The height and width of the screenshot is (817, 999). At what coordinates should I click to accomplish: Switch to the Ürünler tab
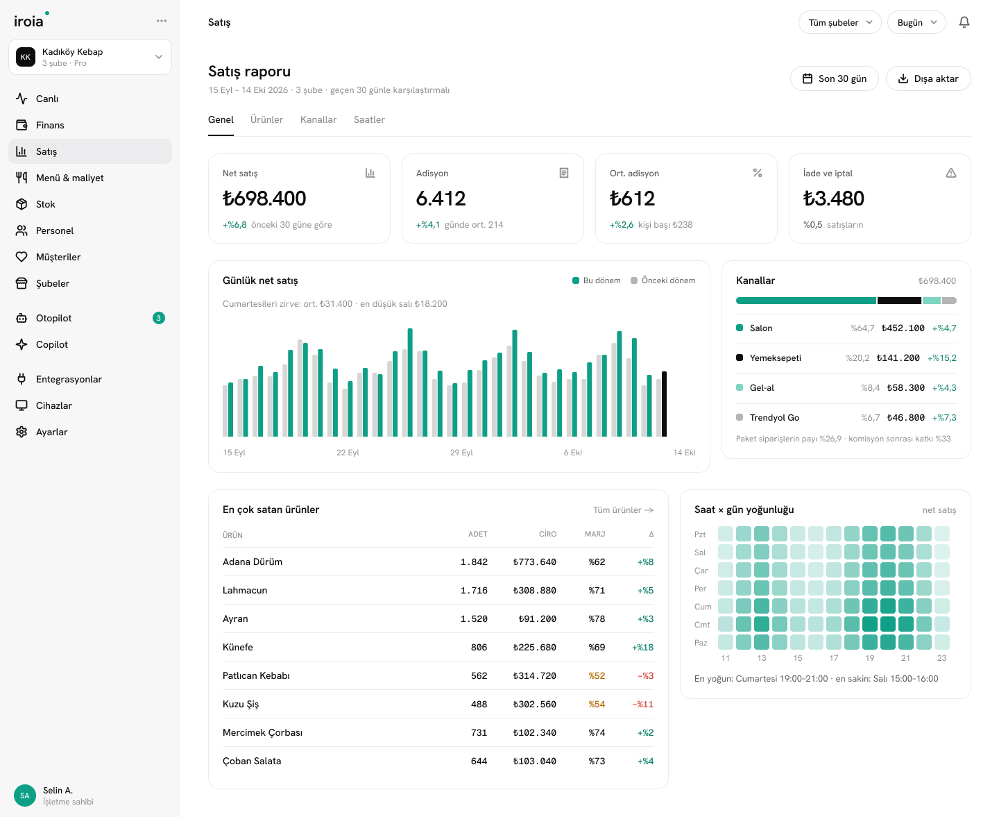point(267,119)
